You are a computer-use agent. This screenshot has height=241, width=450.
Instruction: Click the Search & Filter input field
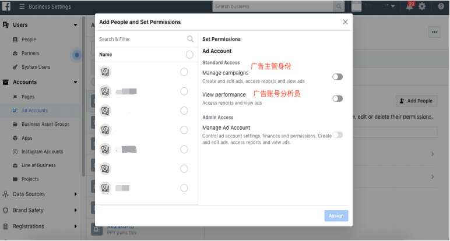pyautogui.click(x=140, y=39)
